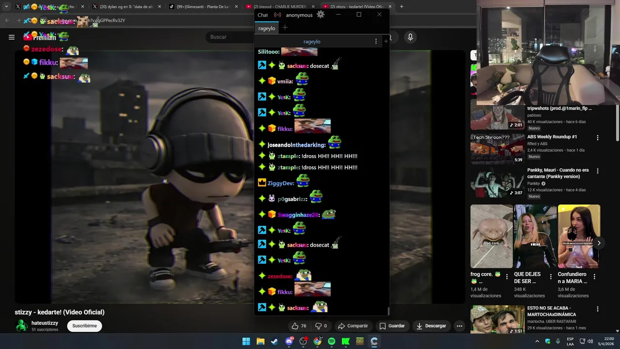Click Compartir share button

coord(353,326)
